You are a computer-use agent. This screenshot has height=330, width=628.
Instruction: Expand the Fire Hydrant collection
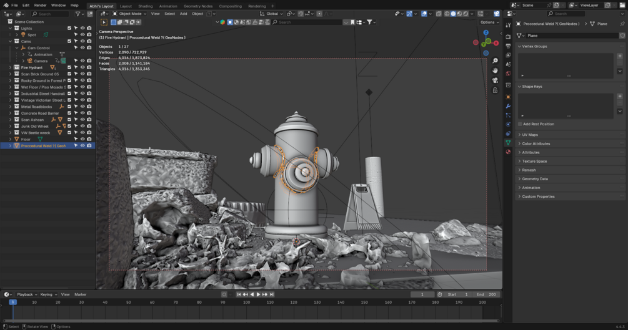click(x=11, y=67)
